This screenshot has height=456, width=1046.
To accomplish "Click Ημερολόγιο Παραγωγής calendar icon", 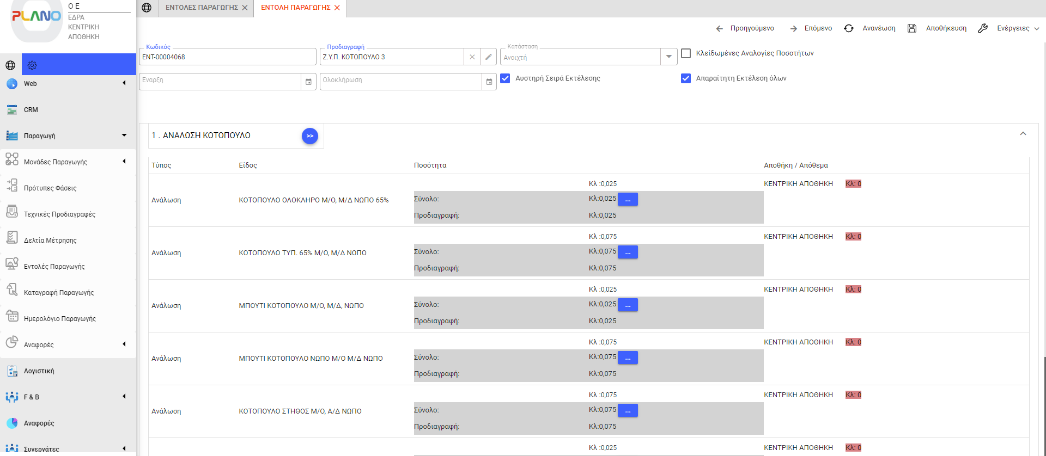I will pyautogui.click(x=12, y=316).
